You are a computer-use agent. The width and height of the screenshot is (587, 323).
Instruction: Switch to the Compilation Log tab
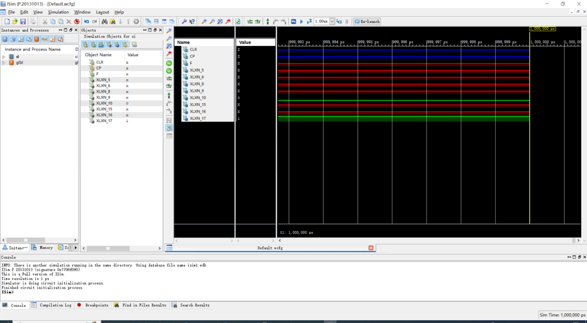52,305
